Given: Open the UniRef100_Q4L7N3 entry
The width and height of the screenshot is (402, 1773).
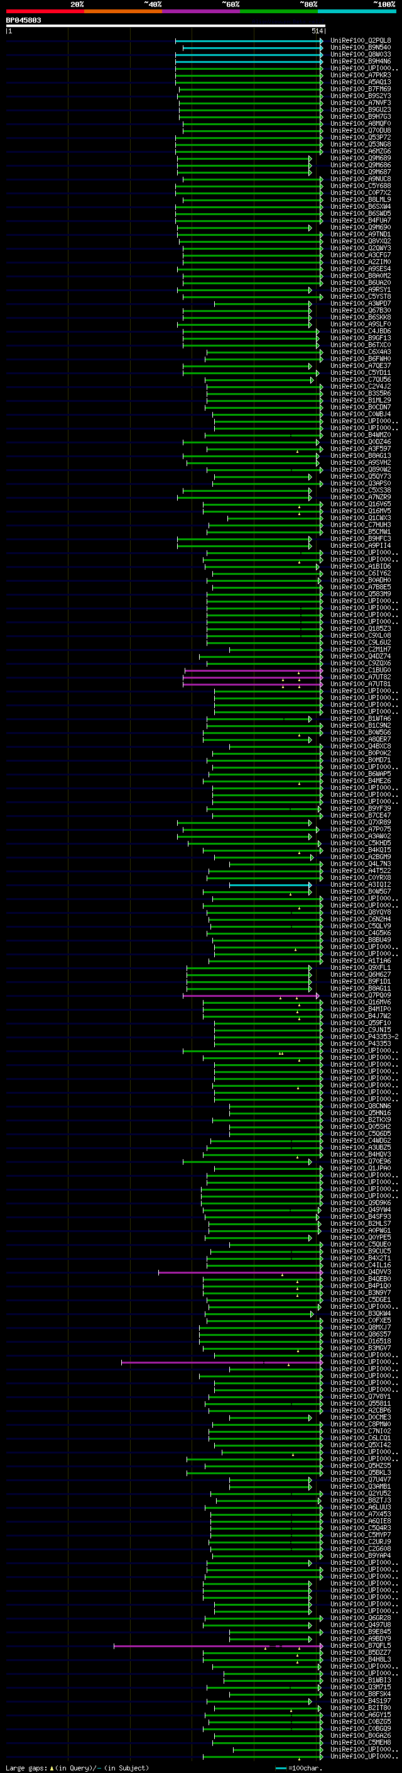Looking at the screenshot, I should click(361, 864).
